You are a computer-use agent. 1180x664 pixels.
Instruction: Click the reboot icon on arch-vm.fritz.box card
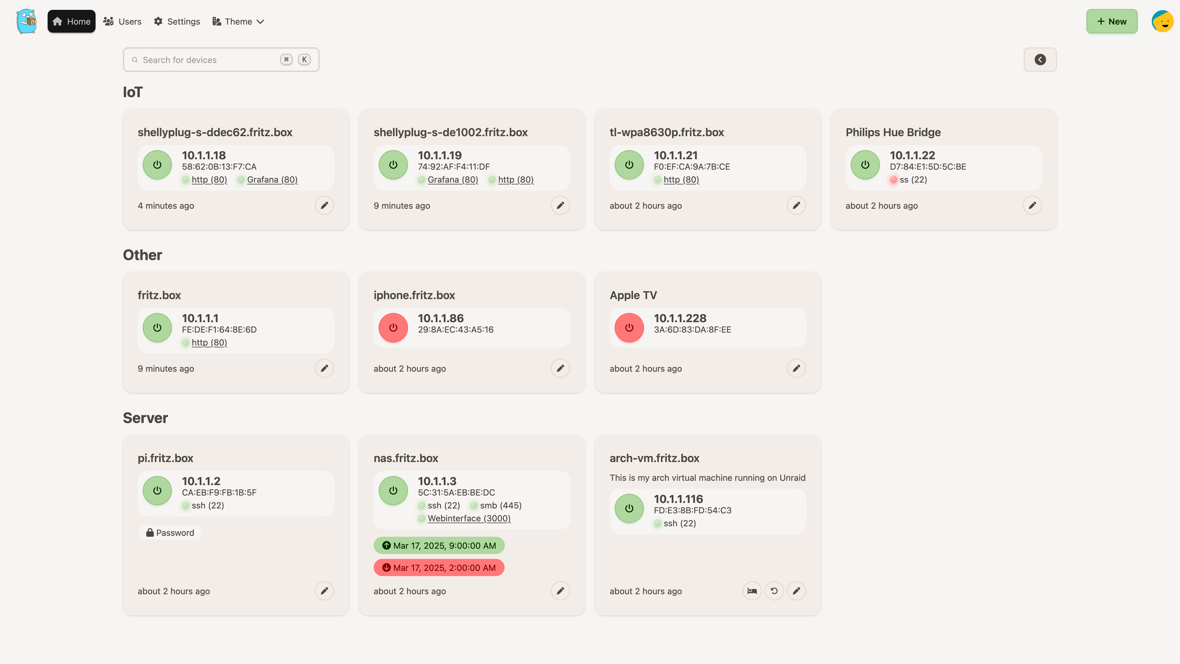coord(774,591)
